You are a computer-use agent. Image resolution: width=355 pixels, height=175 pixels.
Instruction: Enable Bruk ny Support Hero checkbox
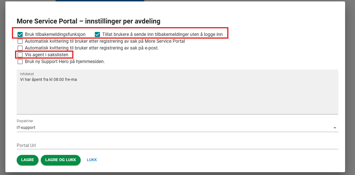[x=20, y=61]
